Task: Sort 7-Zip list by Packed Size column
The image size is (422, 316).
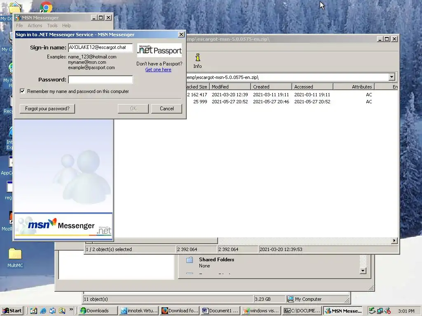Action: 198,86
